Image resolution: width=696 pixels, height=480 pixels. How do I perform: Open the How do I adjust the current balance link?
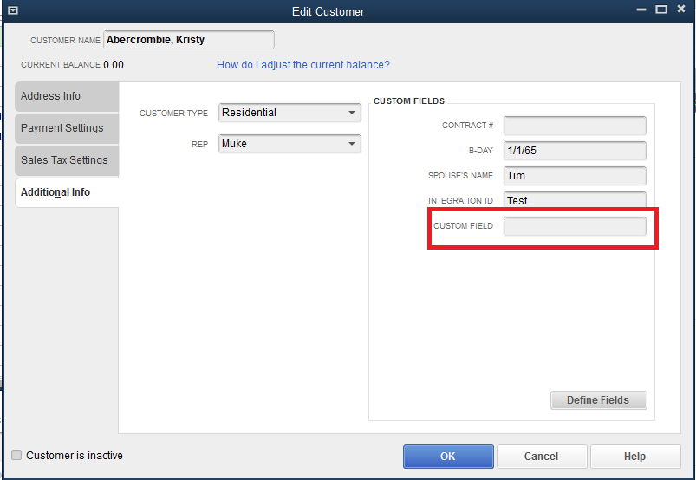[x=303, y=65]
